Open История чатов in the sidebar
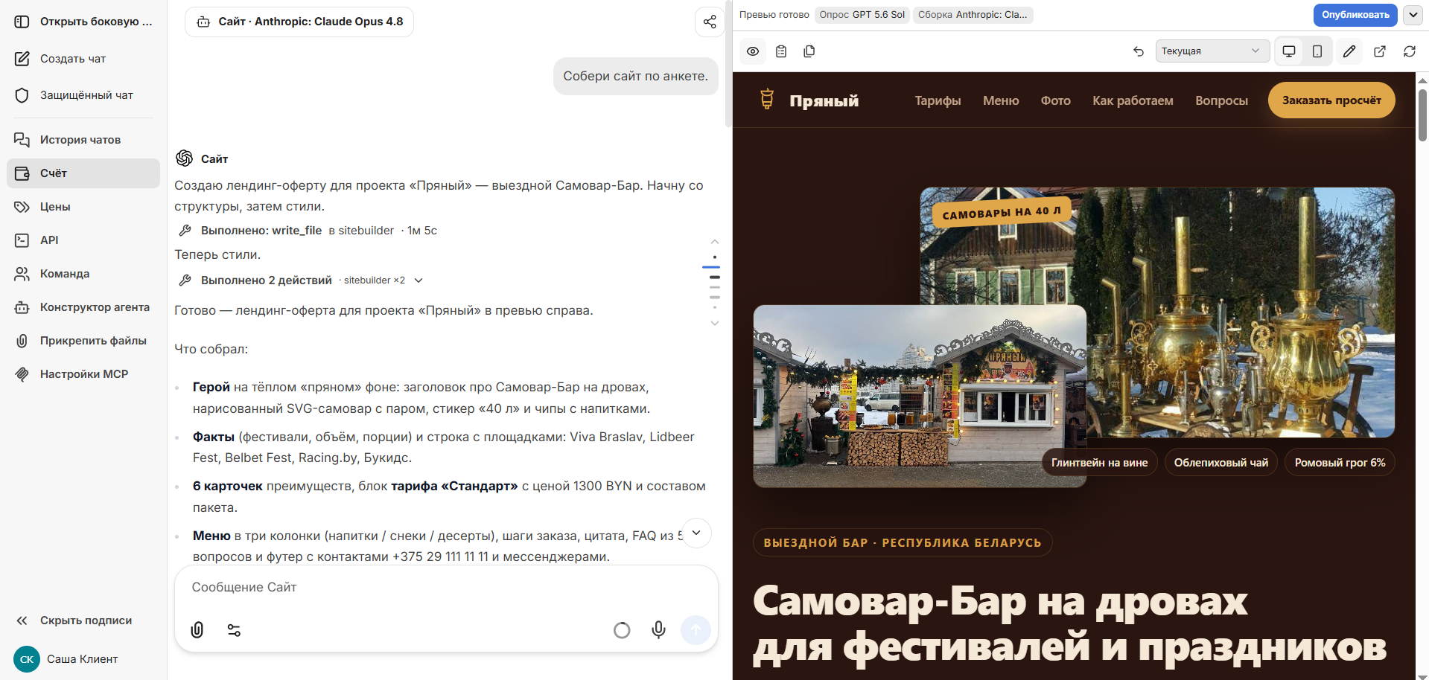1429x680 pixels. [x=83, y=140]
